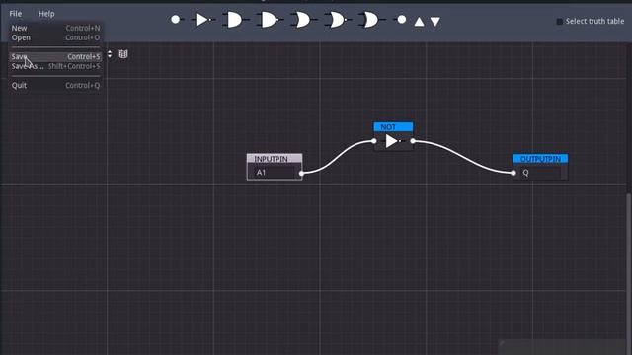Enable the Select truth table checkbox
632x355 pixels.
pos(560,22)
